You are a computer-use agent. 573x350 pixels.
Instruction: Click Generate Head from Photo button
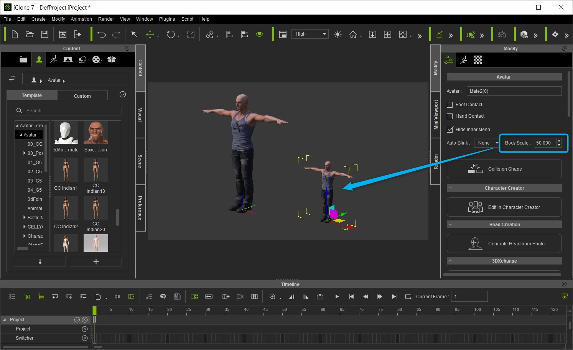504,244
